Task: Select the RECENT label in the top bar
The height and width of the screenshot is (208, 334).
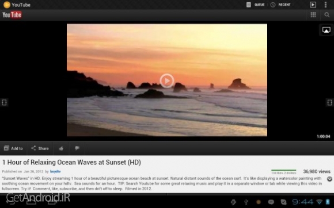Action: pyautogui.click(x=284, y=5)
